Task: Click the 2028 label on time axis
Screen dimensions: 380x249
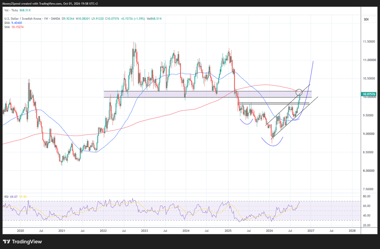Action: pos(352,231)
